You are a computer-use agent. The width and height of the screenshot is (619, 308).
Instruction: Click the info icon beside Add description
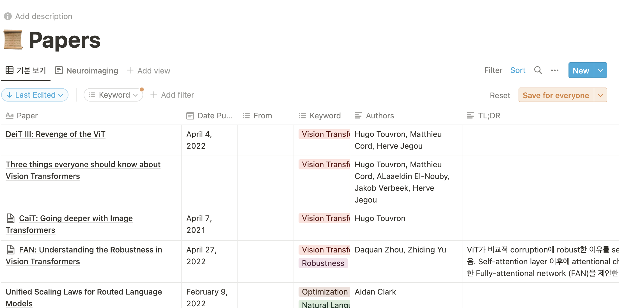point(8,16)
